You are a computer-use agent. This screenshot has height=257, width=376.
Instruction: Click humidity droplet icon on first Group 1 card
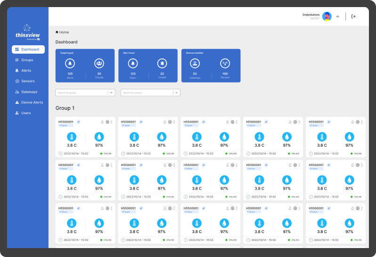[99, 137]
